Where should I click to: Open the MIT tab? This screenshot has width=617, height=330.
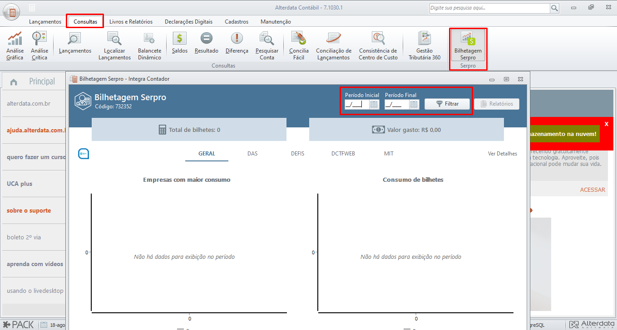(x=389, y=154)
